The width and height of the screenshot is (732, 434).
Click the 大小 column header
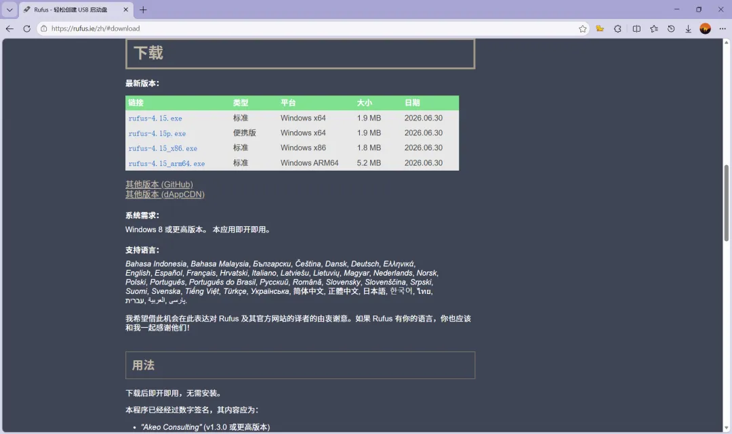point(365,102)
